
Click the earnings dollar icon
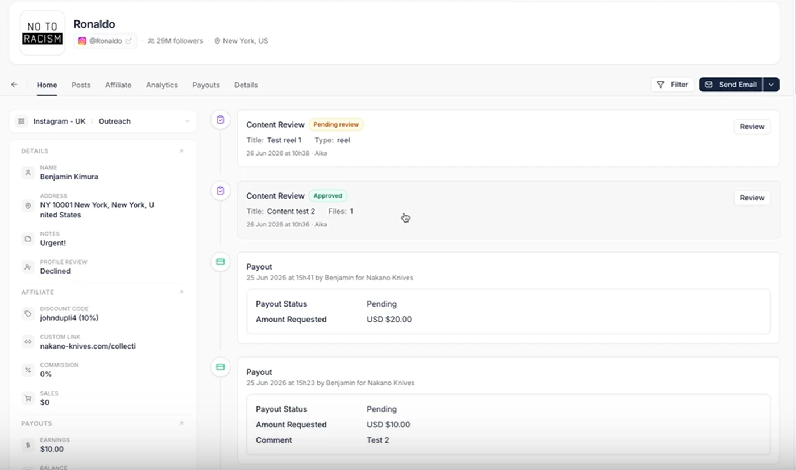click(28, 445)
